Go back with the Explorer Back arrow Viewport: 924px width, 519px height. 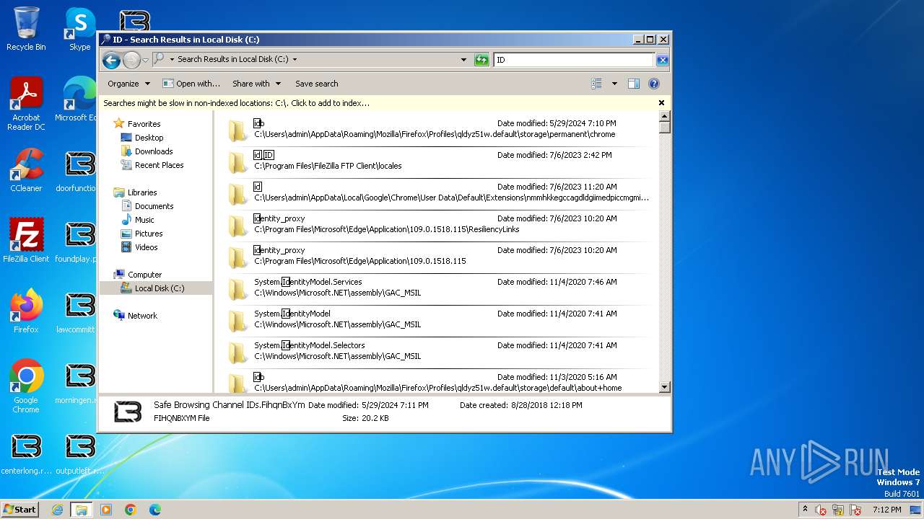point(111,60)
